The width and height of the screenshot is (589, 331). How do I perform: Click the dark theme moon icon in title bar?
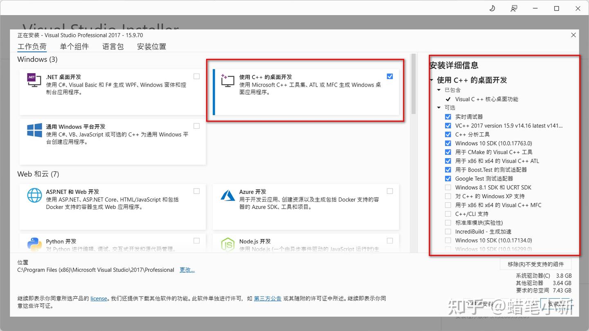click(492, 8)
